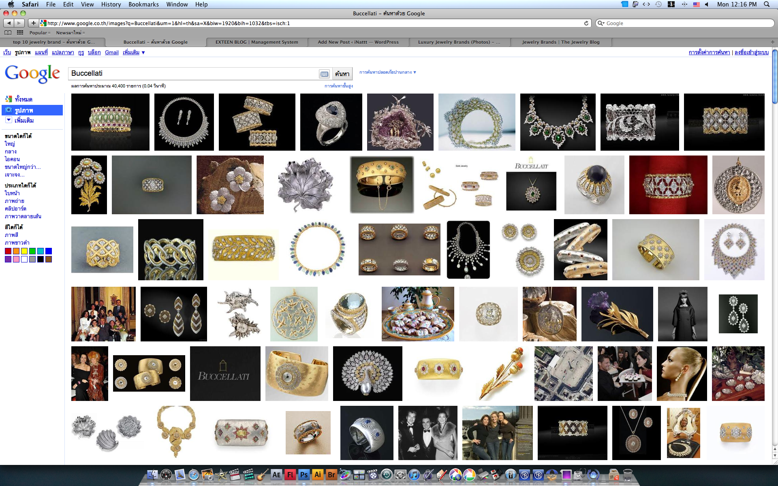Open After Effects (AE) in the dock

coord(276,475)
